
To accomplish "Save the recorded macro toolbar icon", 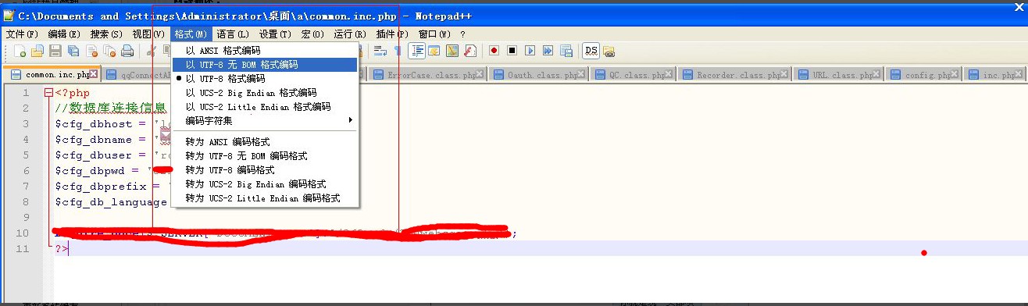I will click(566, 51).
